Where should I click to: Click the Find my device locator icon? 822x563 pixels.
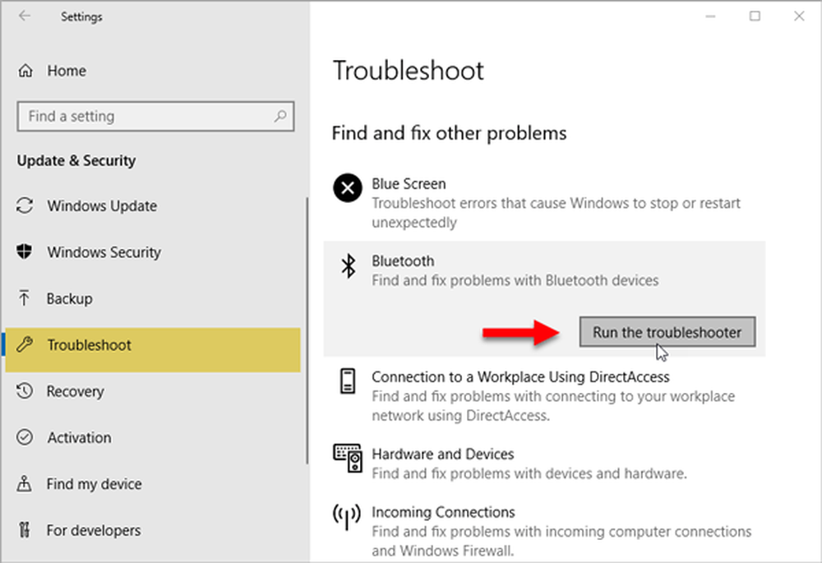(26, 484)
